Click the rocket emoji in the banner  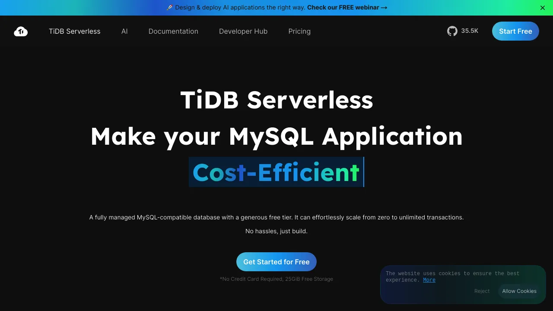tap(169, 8)
